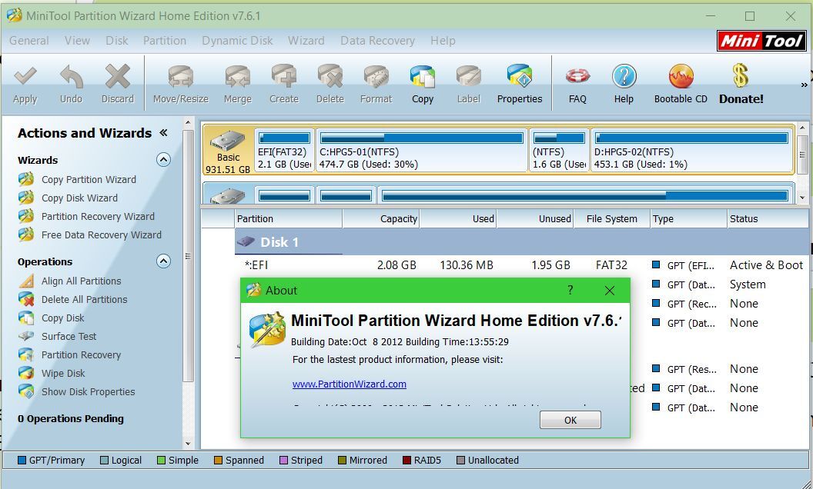The image size is (813, 489).
Task: Click the Delete partition toolbar icon
Action: point(330,77)
